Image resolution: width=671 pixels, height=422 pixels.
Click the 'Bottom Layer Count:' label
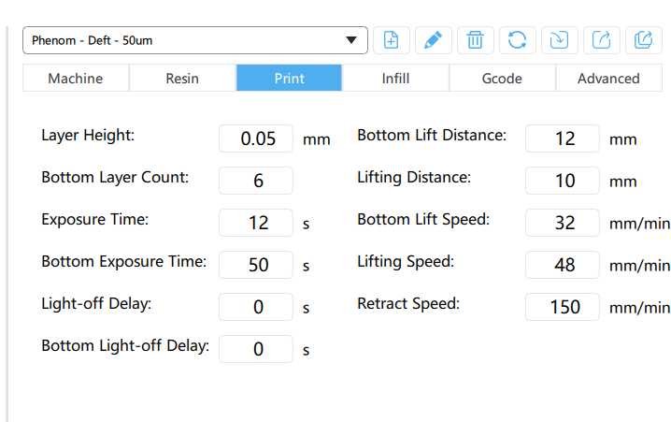115,178
